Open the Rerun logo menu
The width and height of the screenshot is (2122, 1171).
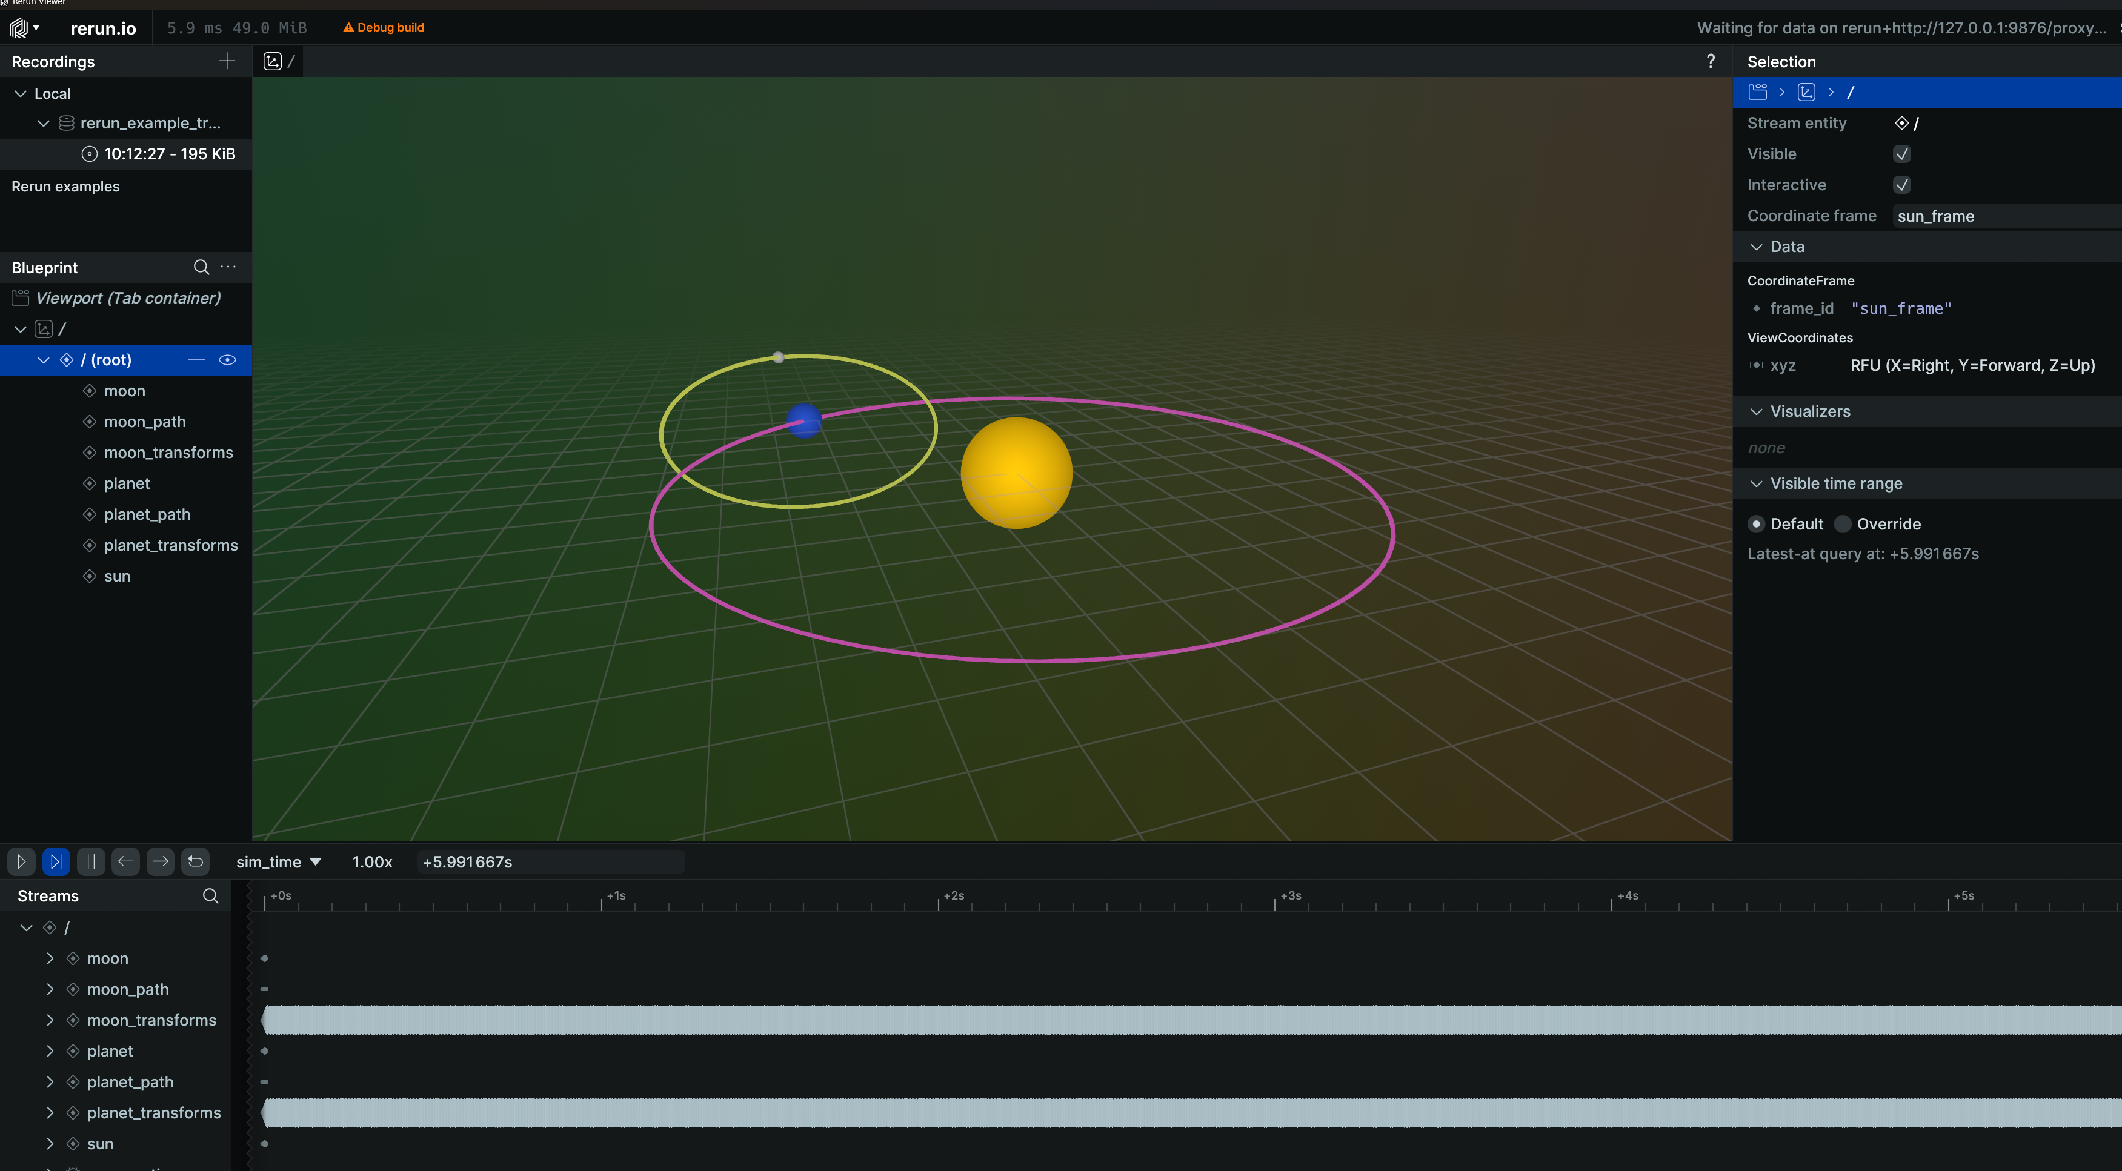(x=24, y=27)
